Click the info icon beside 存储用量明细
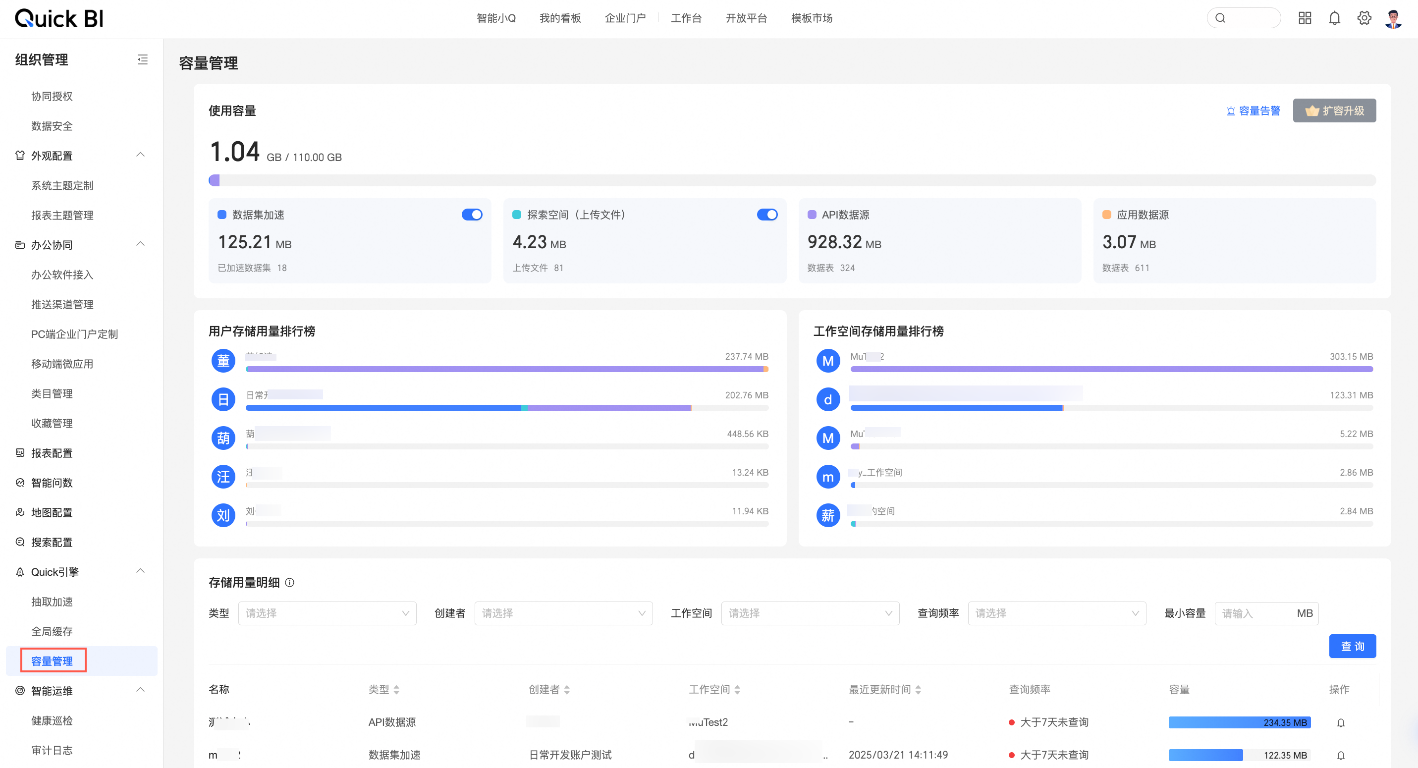 point(289,583)
